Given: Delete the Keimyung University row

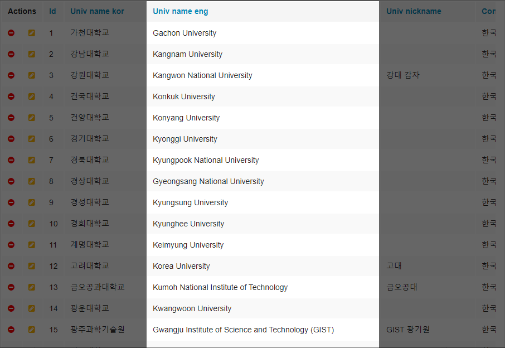Looking at the screenshot, I should point(11,245).
